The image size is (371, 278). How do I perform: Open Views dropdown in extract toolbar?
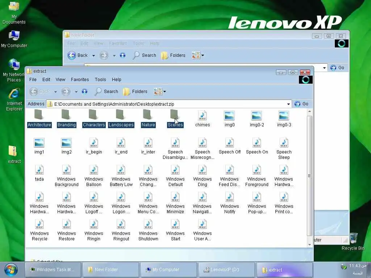(x=160, y=92)
